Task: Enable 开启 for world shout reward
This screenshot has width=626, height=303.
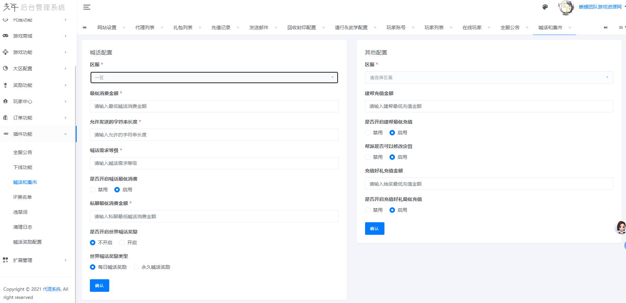Action: [122, 243]
